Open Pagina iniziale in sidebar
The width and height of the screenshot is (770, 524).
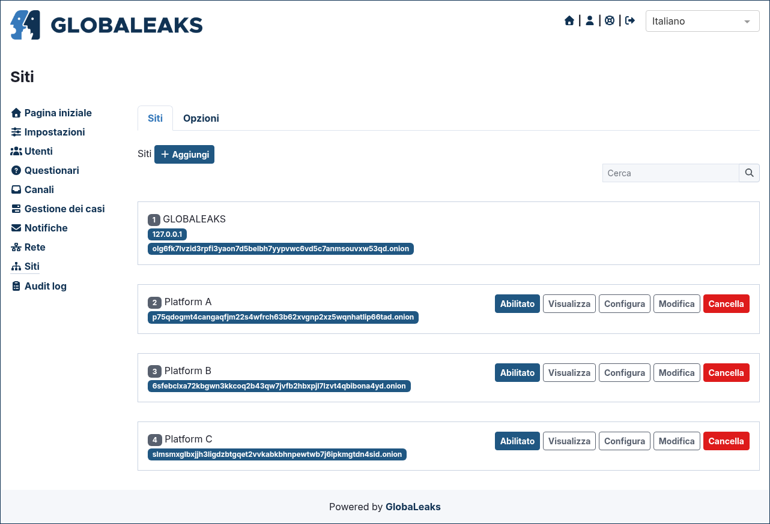(51, 113)
